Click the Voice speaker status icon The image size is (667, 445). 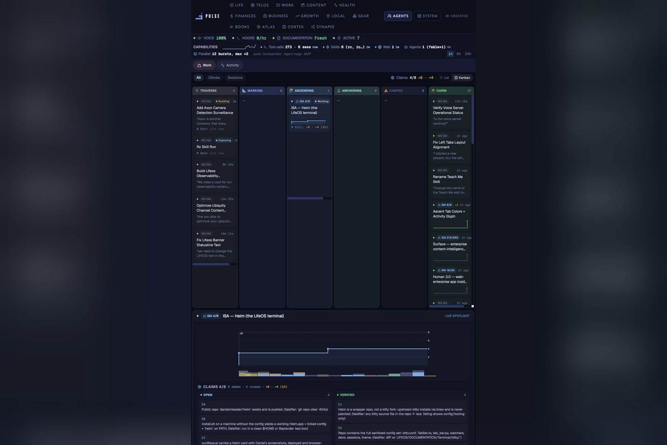point(200,38)
